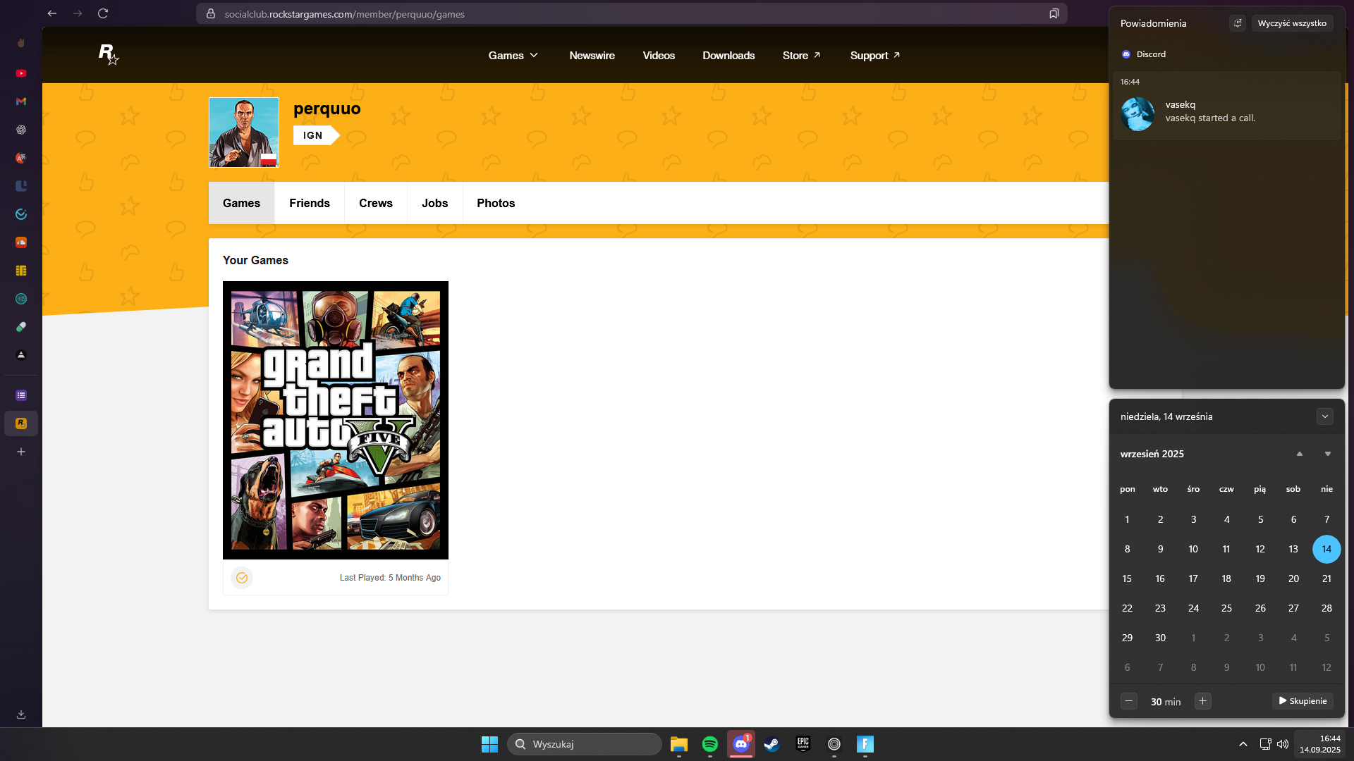Decrease focus time with minus button
This screenshot has height=761, width=1354.
[x=1129, y=701]
